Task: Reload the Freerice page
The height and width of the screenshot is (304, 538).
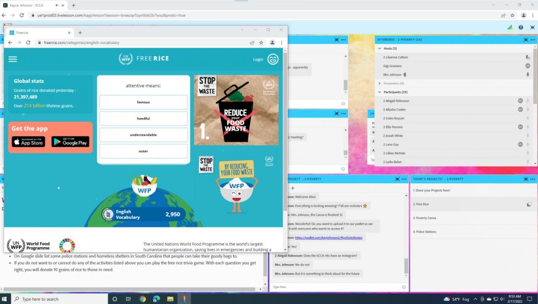Action: [28, 42]
